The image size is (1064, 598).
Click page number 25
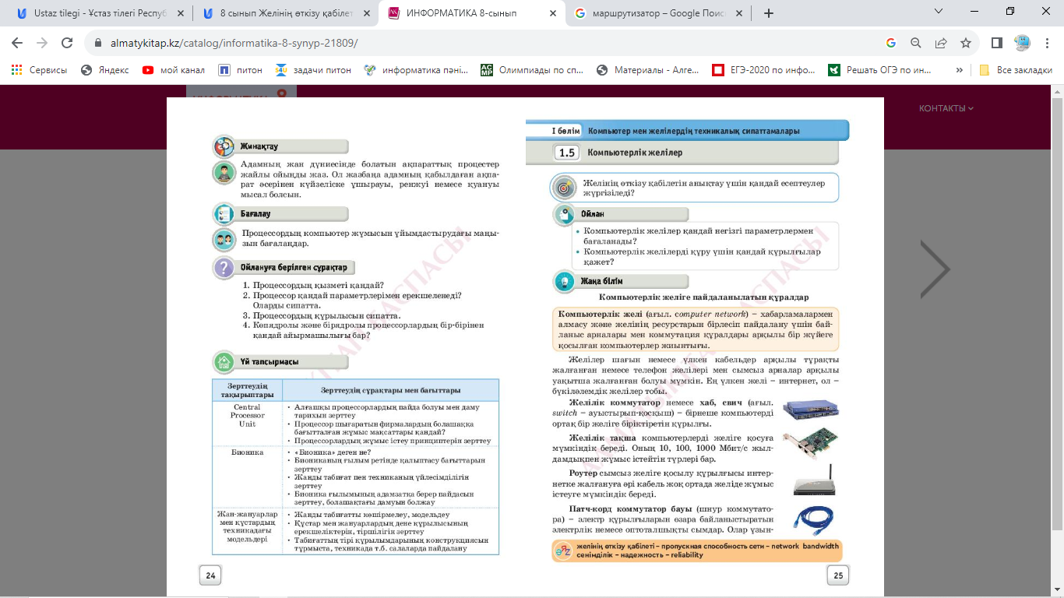click(838, 575)
